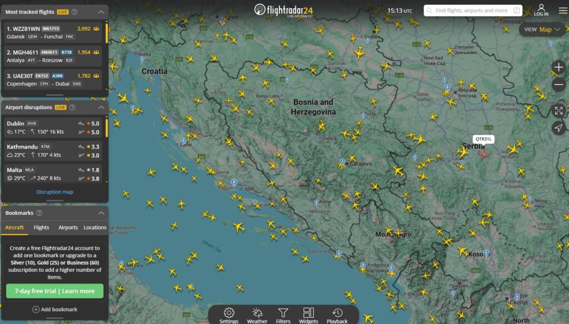Open the Widgets panel
569x324 pixels.
pyautogui.click(x=308, y=315)
